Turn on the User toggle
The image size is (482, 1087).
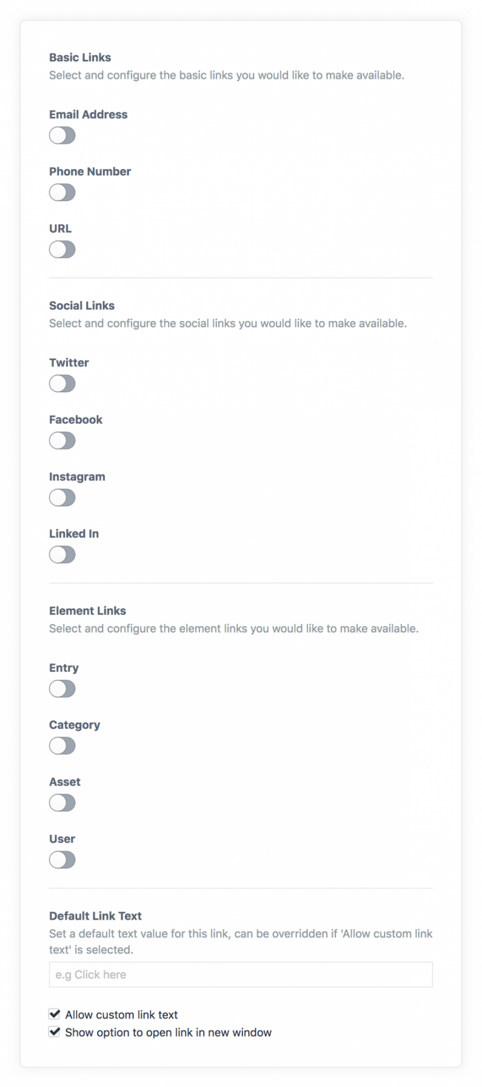point(62,860)
